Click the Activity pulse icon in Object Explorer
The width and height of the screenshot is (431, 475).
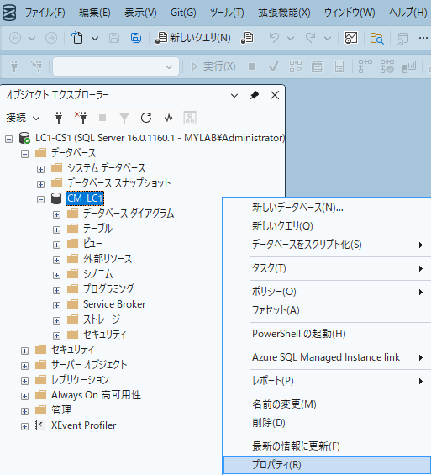click(168, 118)
